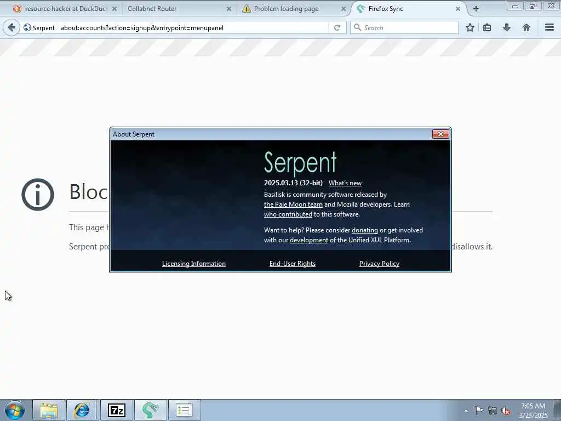Click the 'donating' link
This screenshot has width=561, height=421.
364,230
